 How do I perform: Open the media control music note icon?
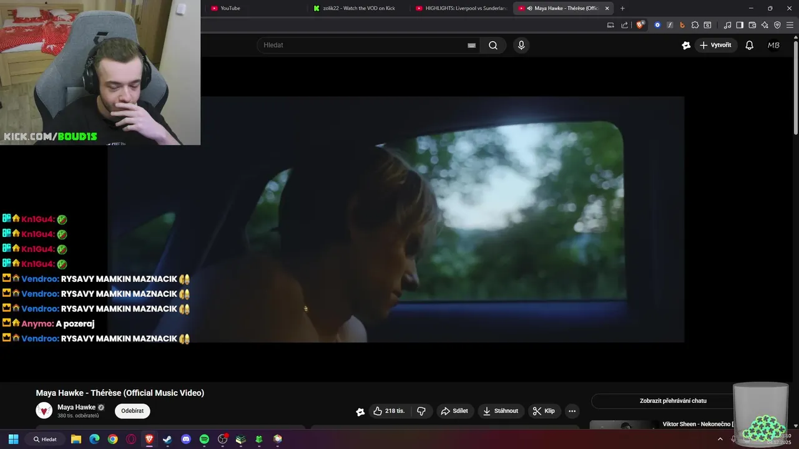727,25
